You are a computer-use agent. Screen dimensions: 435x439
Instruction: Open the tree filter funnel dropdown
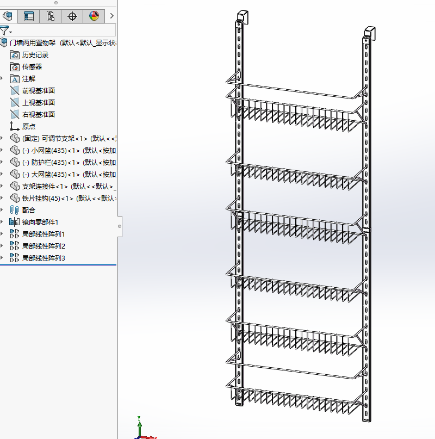5,30
